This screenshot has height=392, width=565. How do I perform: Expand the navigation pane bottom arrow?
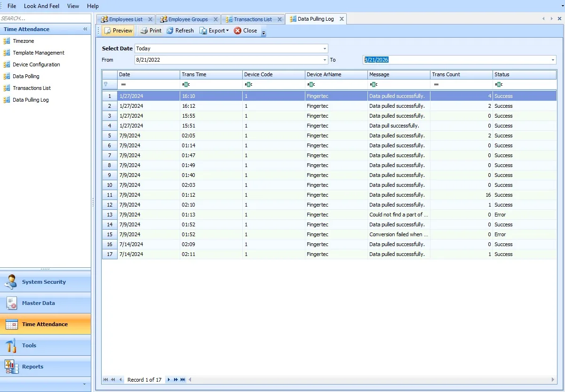coord(84,384)
